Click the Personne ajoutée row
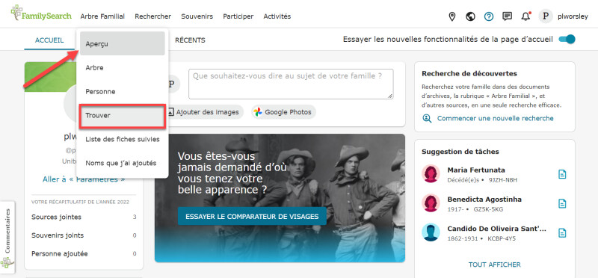Viewport: 598px width, 278px height. tap(84, 253)
